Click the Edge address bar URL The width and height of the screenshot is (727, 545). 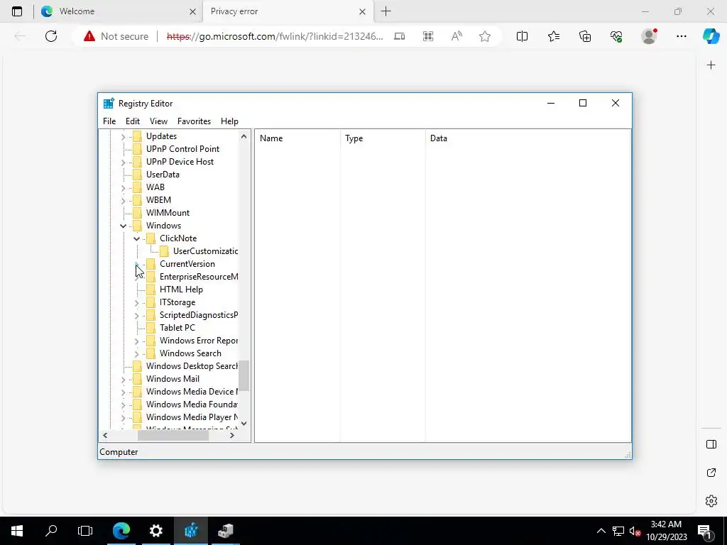pos(275,36)
